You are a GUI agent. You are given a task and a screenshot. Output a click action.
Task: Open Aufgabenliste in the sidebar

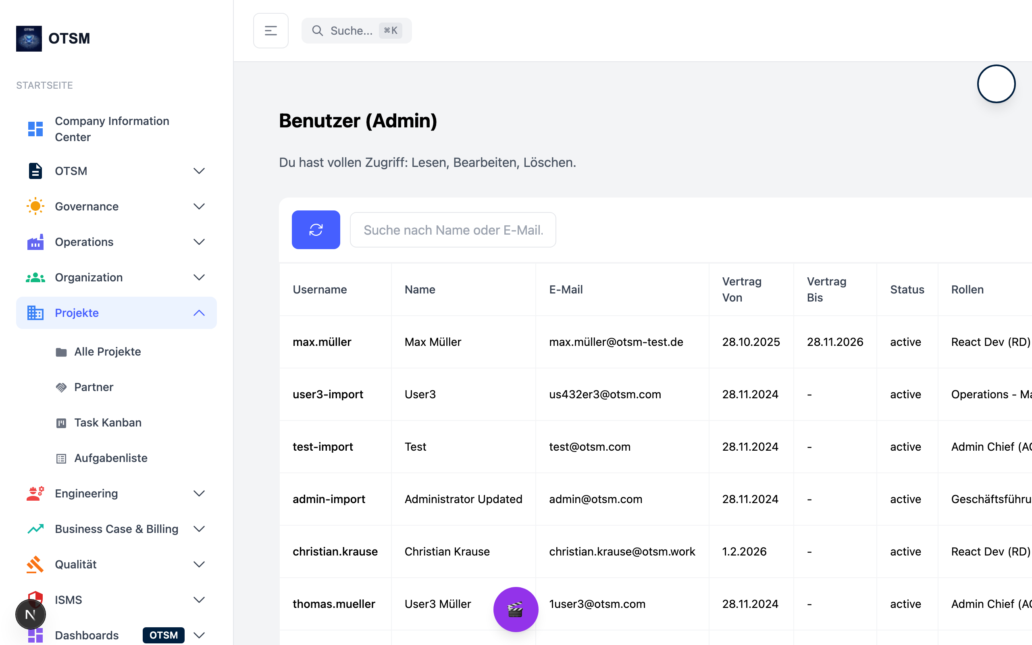(111, 458)
